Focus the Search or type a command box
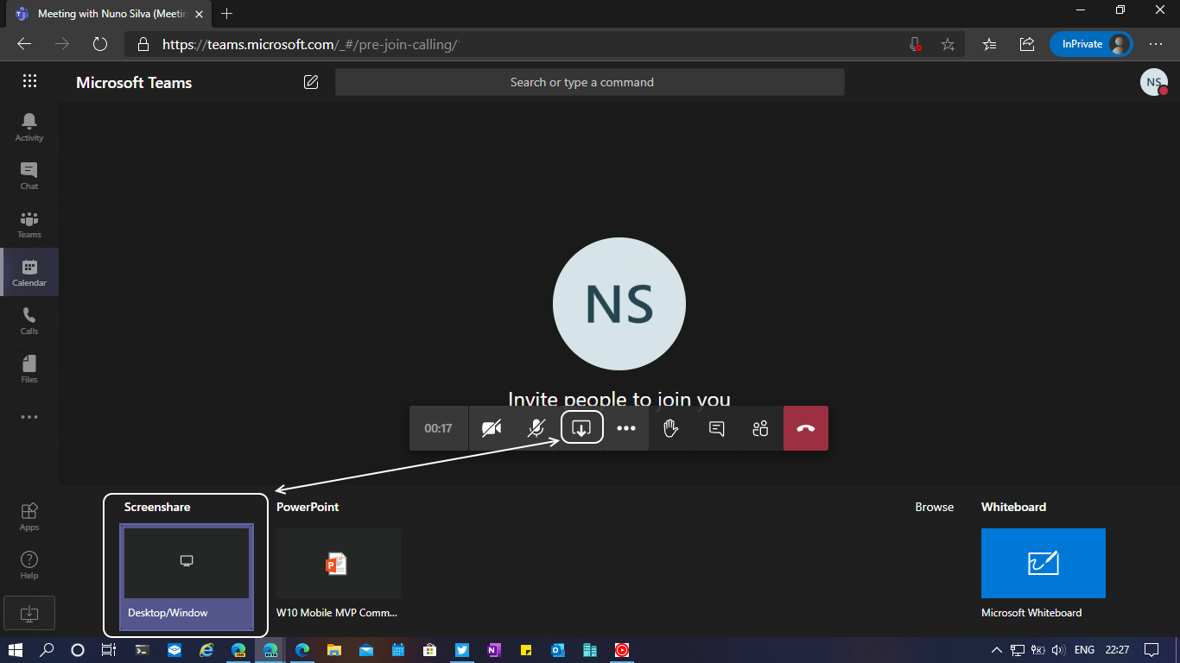This screenshot has width=1180, height=663. [x=590, y=82]
